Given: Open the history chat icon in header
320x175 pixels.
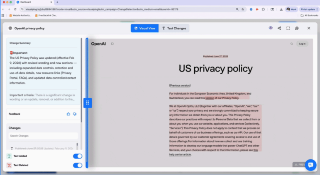Looking at the screenshot, I should (297, 28).
